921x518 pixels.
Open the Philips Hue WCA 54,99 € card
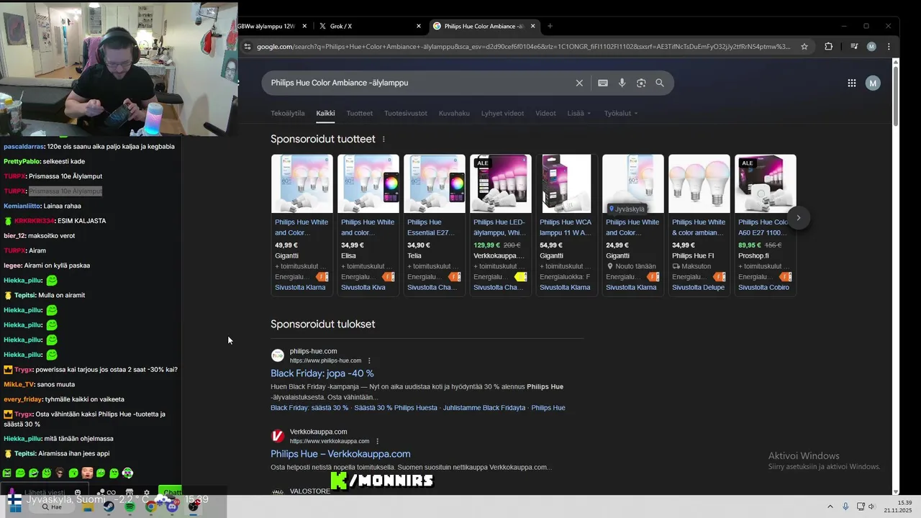pos(567,224)
